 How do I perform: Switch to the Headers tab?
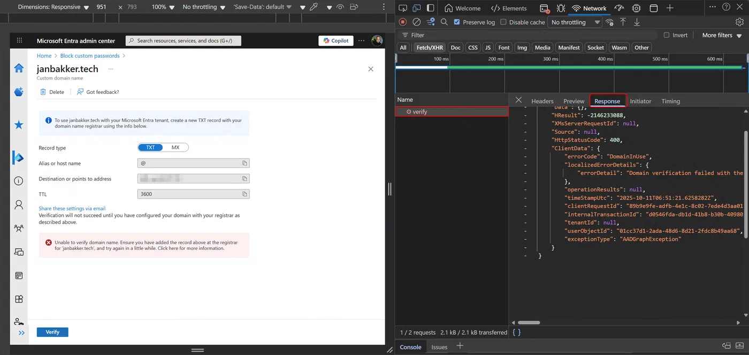tap(542, 101)
